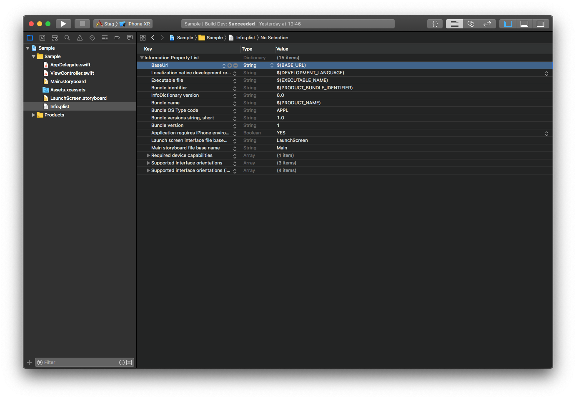The width and height of the screenshot is (576, 399).
Task: Open the Issue navigator warning icon
Action: click(80, 38)
